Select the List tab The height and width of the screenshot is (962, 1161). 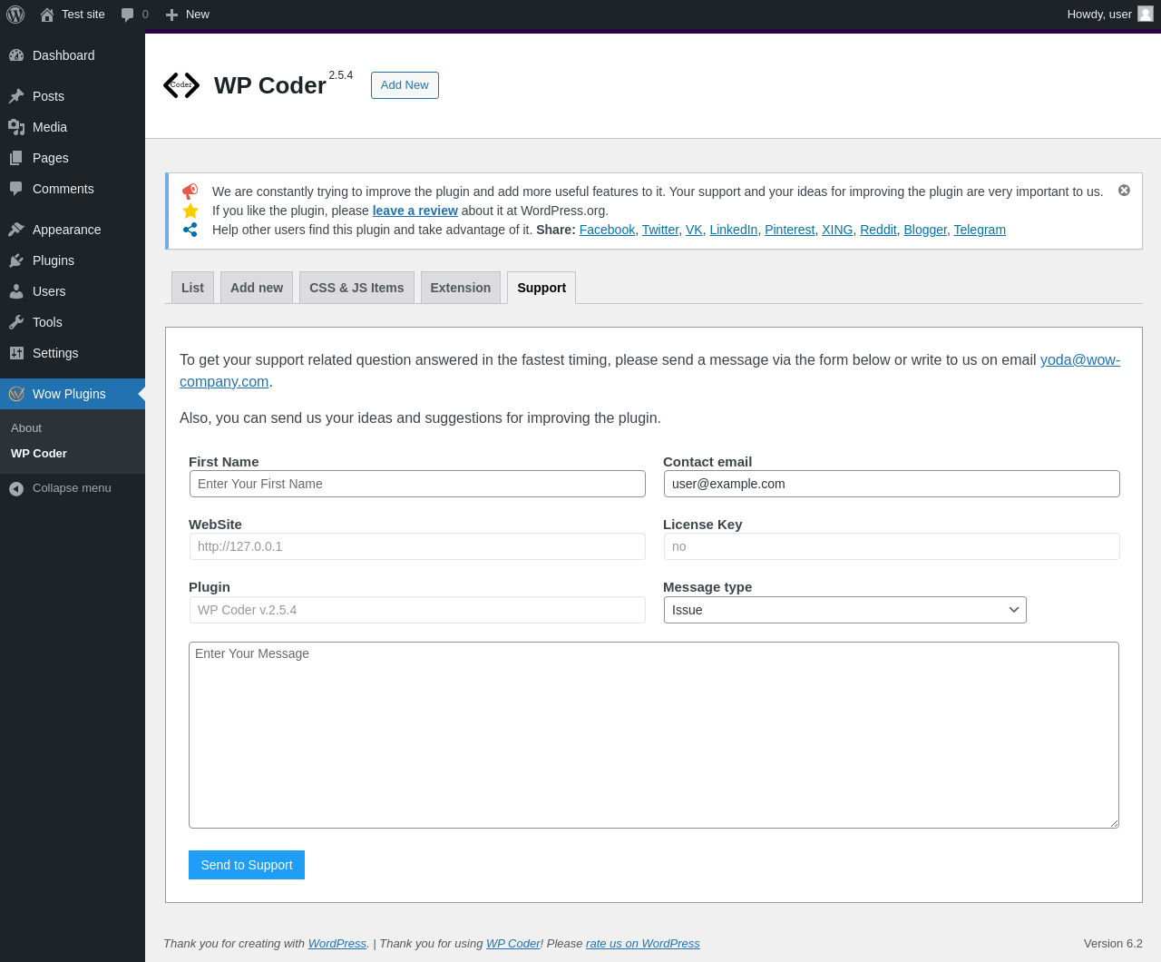coord(192,288)
